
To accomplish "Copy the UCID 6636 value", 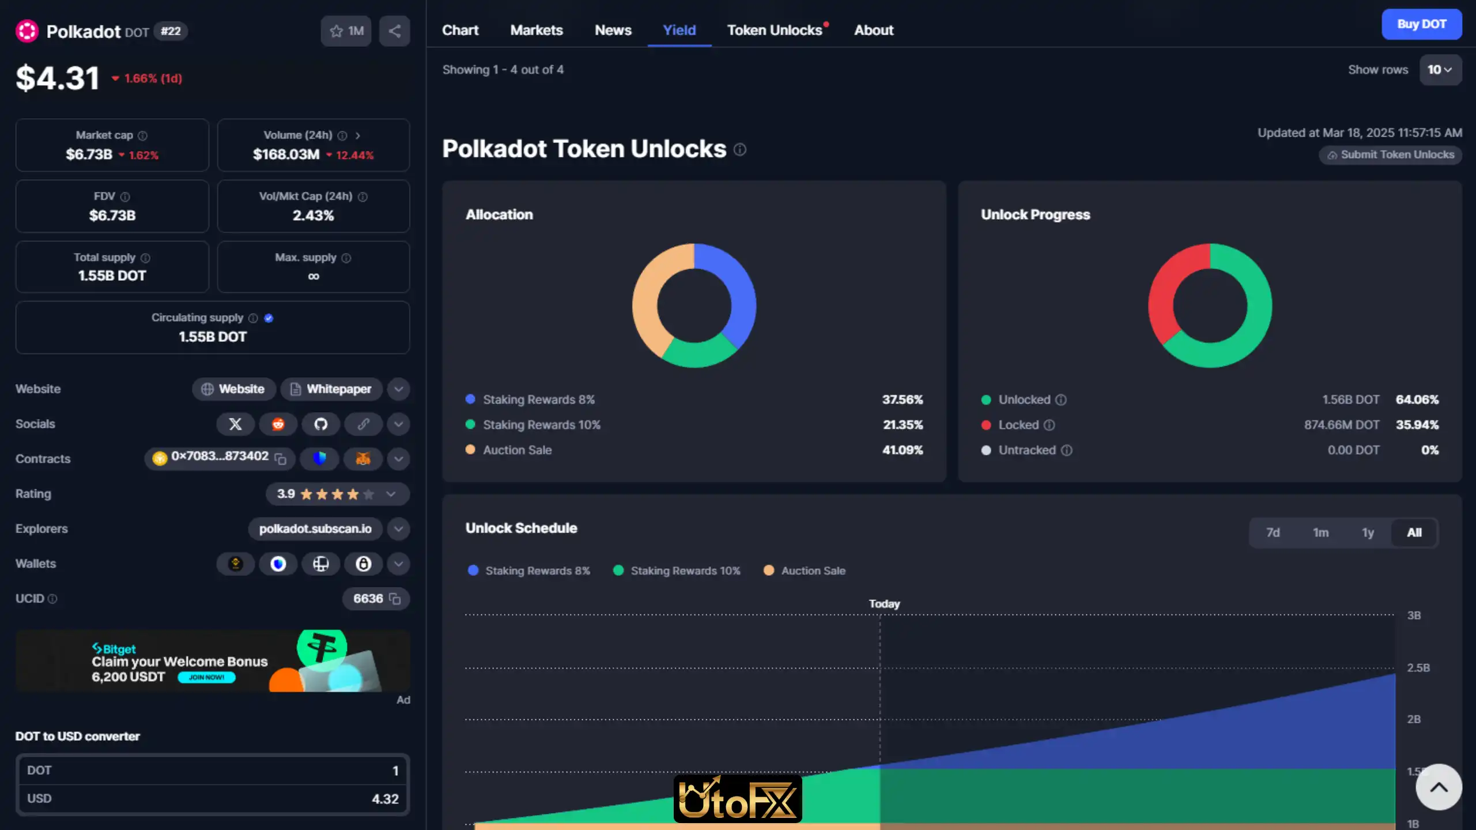I will click(x=395, y=599).
